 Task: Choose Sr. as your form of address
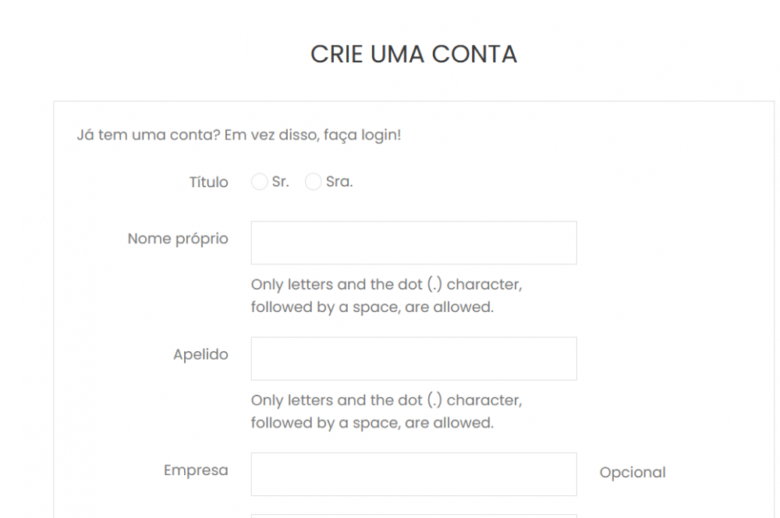pyautogui.click(x=260, y=181)
